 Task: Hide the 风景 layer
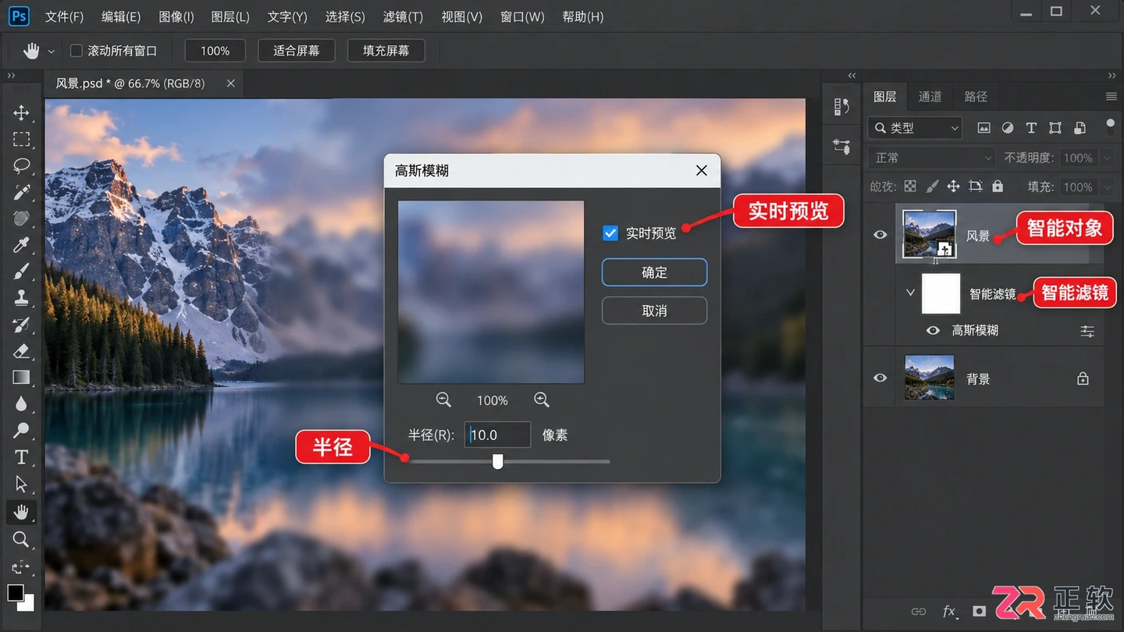coord(880,235)
